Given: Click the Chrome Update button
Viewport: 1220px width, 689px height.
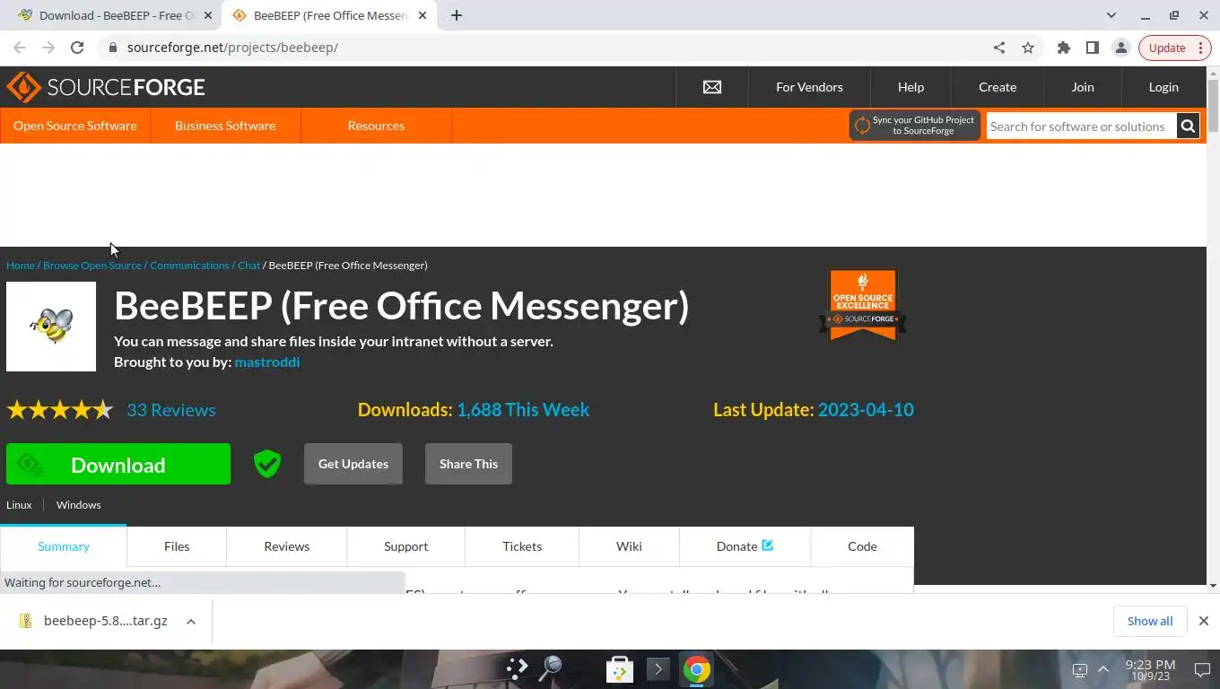Looking at the screenshot, I should coord(1175,48).
